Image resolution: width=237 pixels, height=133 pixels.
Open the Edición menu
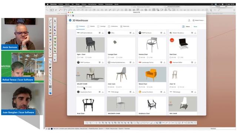[x=67, y=4]
